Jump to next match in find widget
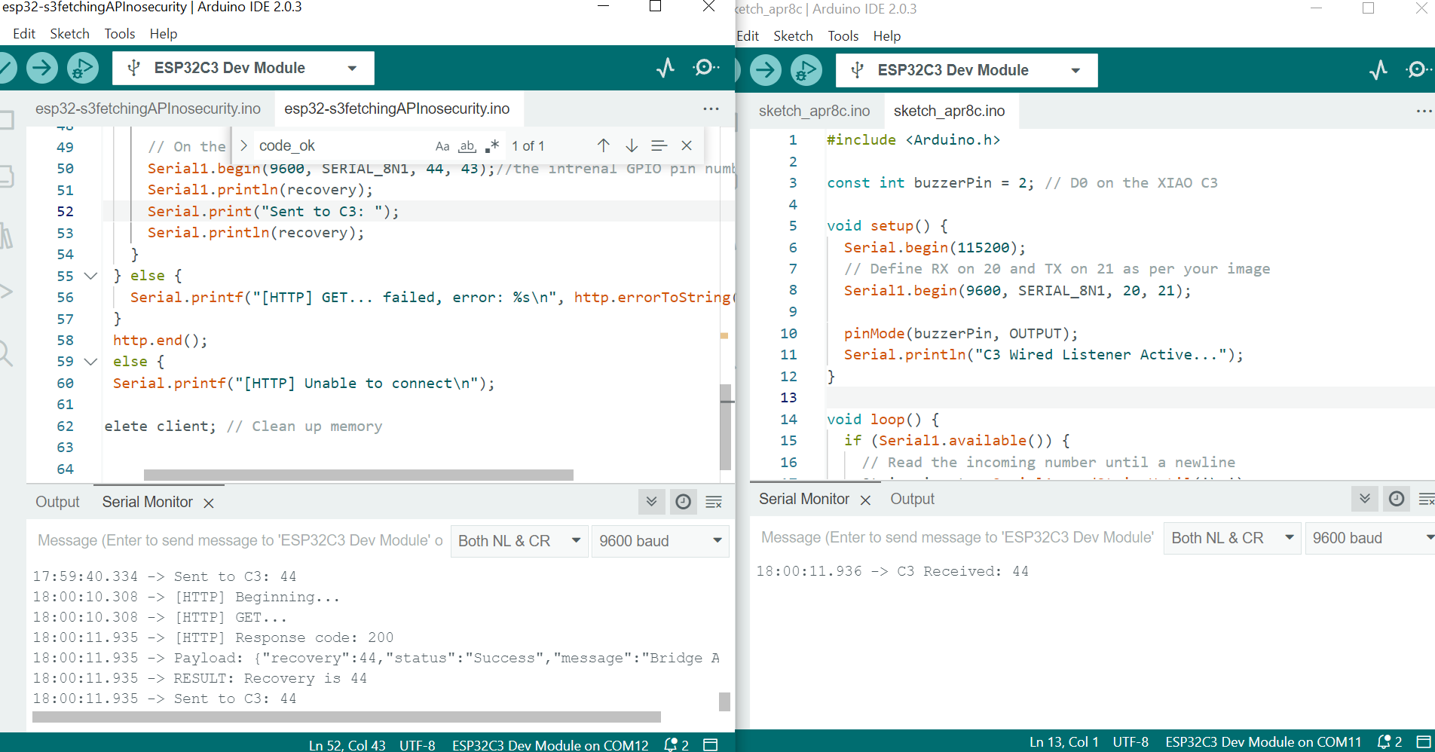Viewport: 1435px width, 752px height. coord(632,145)
